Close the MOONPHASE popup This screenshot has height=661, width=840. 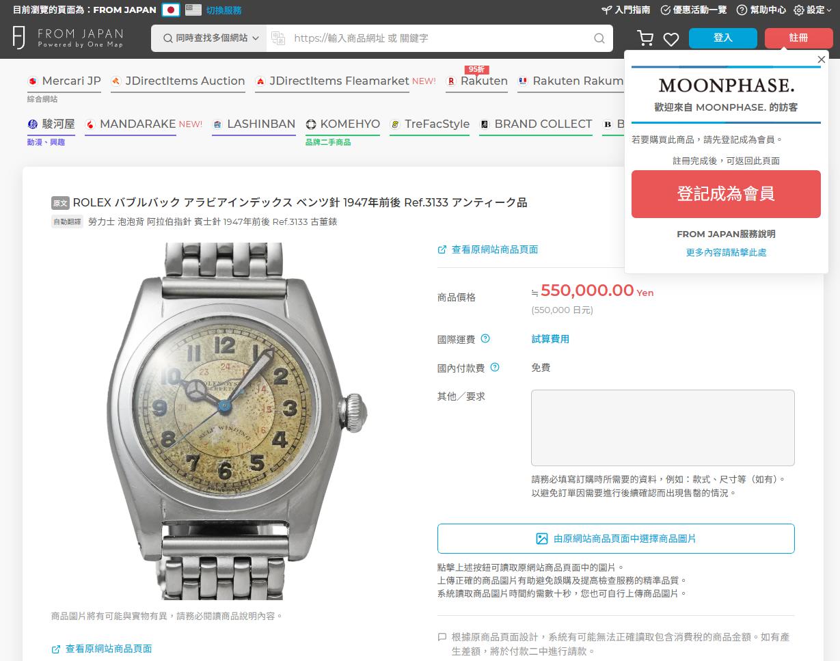(822, 59)
